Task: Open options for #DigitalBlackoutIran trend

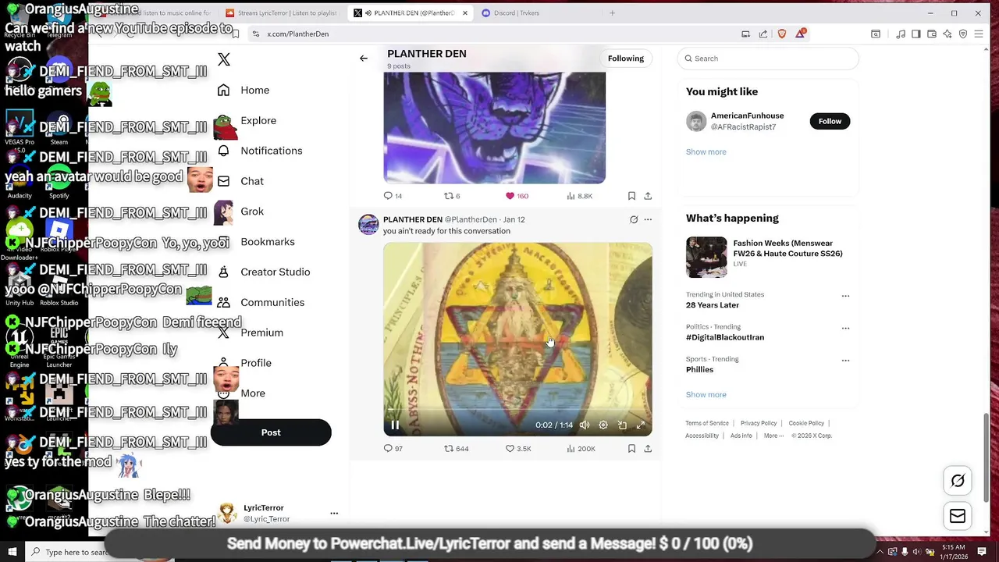Action: [x=845, y=329]
